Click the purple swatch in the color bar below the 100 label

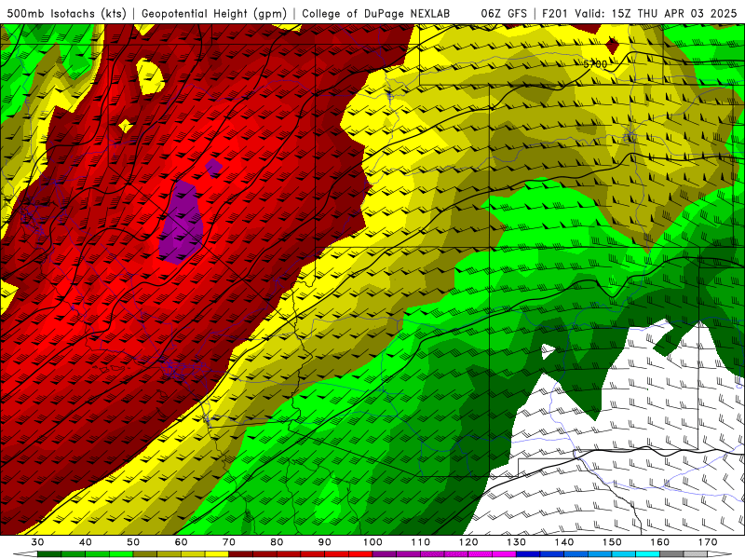tap(385, 554)
